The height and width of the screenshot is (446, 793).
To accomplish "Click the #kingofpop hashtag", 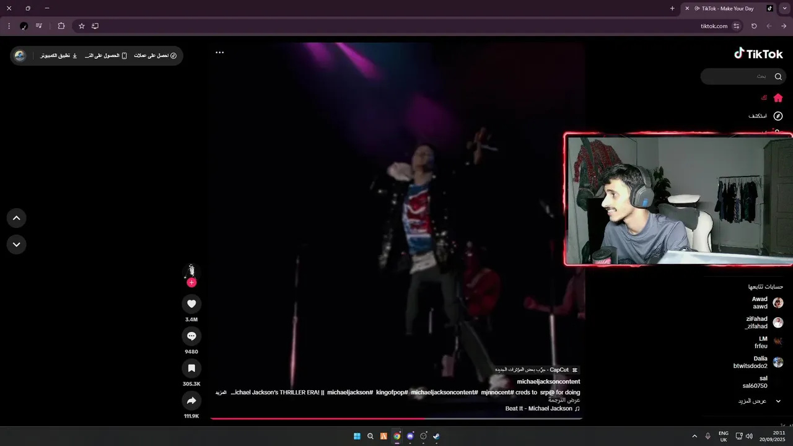I will (x=392, y=393).
